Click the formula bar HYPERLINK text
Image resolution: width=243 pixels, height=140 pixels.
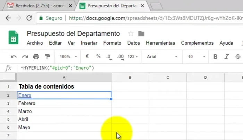(58, 68)
